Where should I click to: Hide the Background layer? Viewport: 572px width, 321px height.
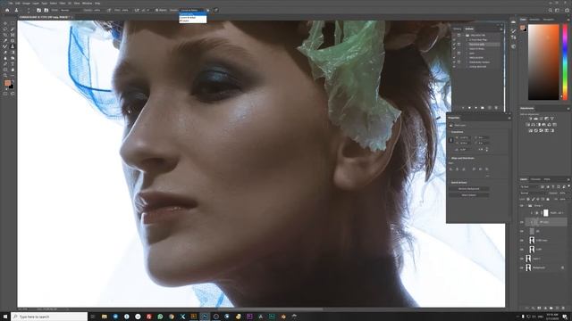coord(522,267)
